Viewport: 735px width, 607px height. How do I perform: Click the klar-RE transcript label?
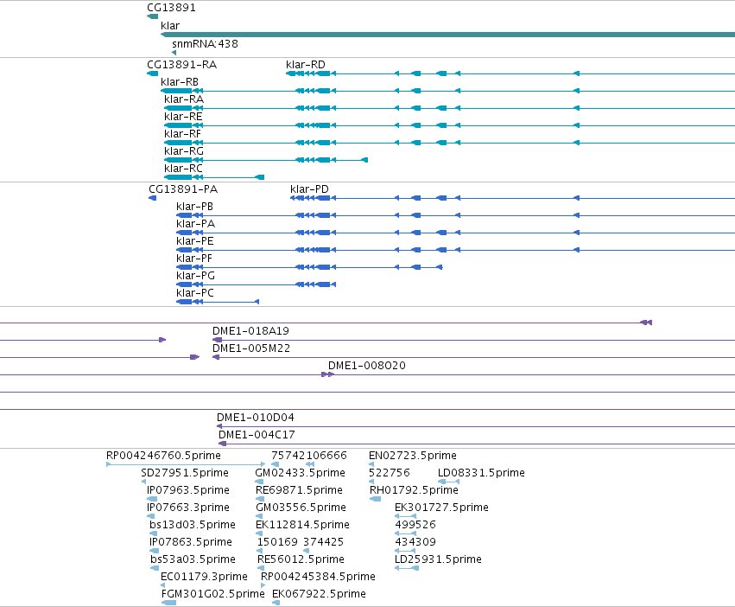tap(183, 117)
